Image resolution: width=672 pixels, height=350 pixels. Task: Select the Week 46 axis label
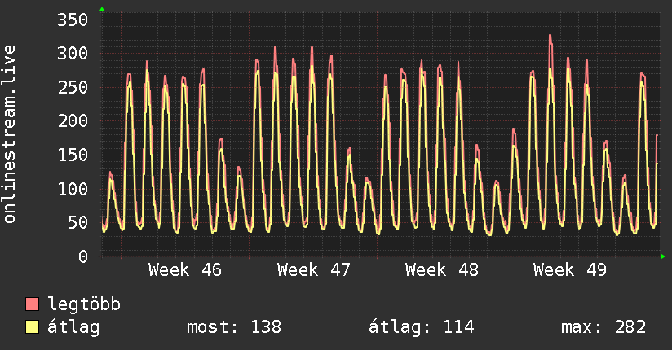[185, 270]
